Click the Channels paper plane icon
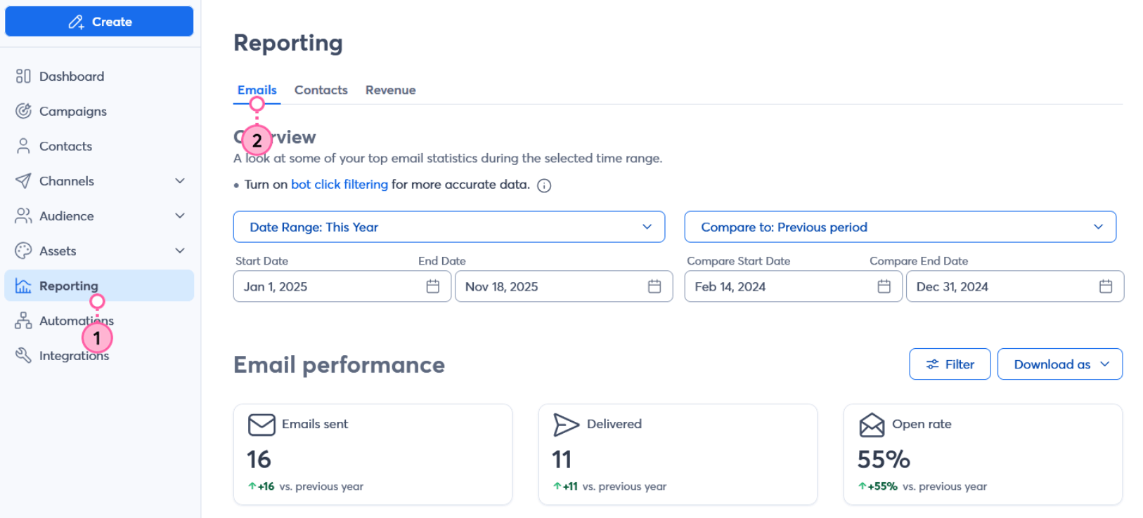This screenshot has width=1143, height=518. (23, 181)
